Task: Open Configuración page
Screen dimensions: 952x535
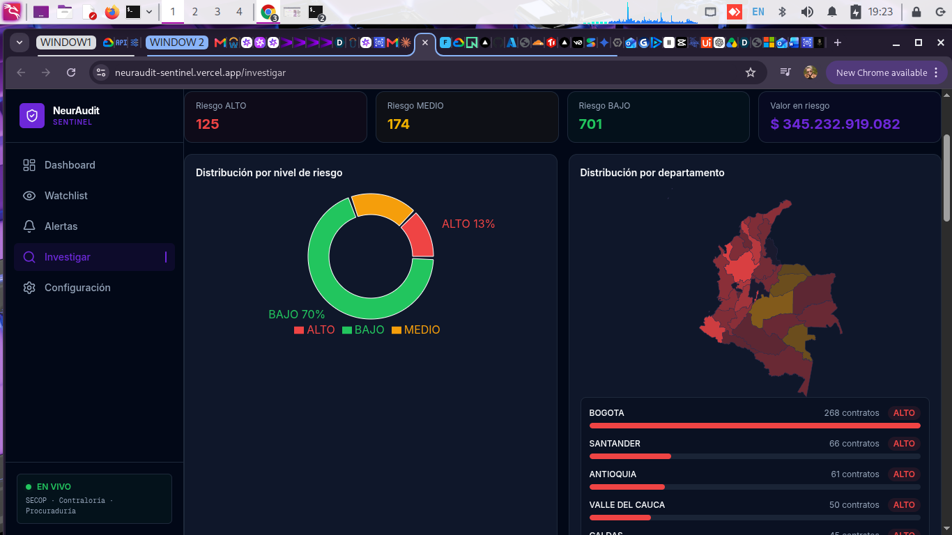Action: (94, 288)
